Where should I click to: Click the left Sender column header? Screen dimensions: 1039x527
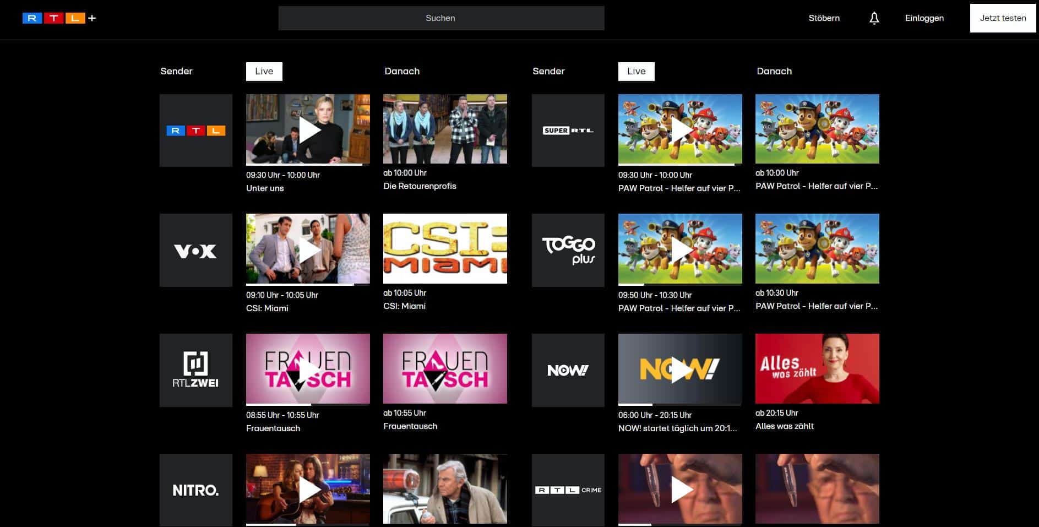176,72
